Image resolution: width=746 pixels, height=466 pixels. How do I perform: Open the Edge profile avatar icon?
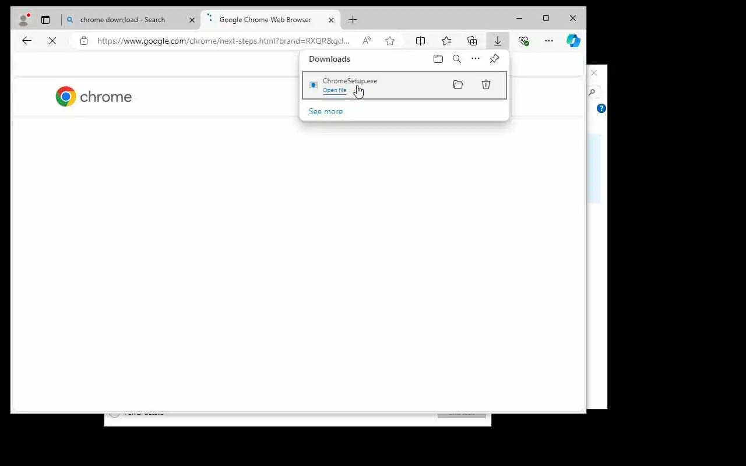coord(23,19)
